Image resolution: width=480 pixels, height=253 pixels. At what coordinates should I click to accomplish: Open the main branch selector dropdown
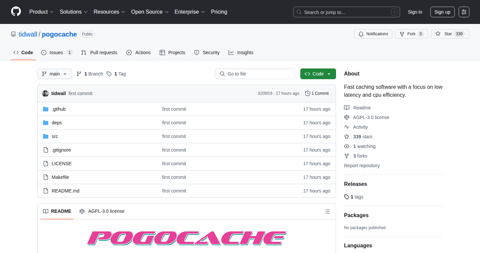pyautogui.click(x=55, y=74)
